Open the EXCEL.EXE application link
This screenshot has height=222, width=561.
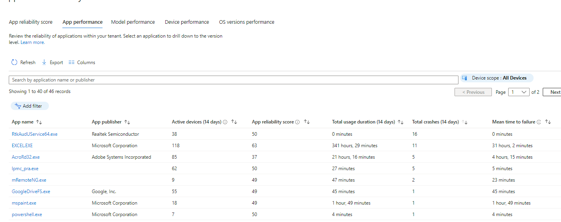point(22,145)
